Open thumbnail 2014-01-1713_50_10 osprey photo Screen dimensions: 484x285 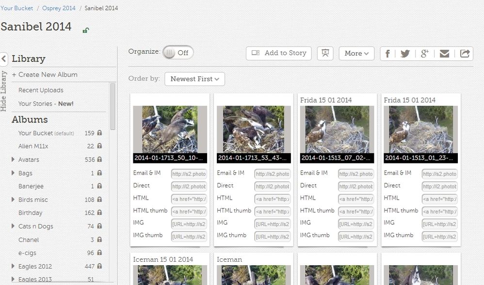click(170, 129)
